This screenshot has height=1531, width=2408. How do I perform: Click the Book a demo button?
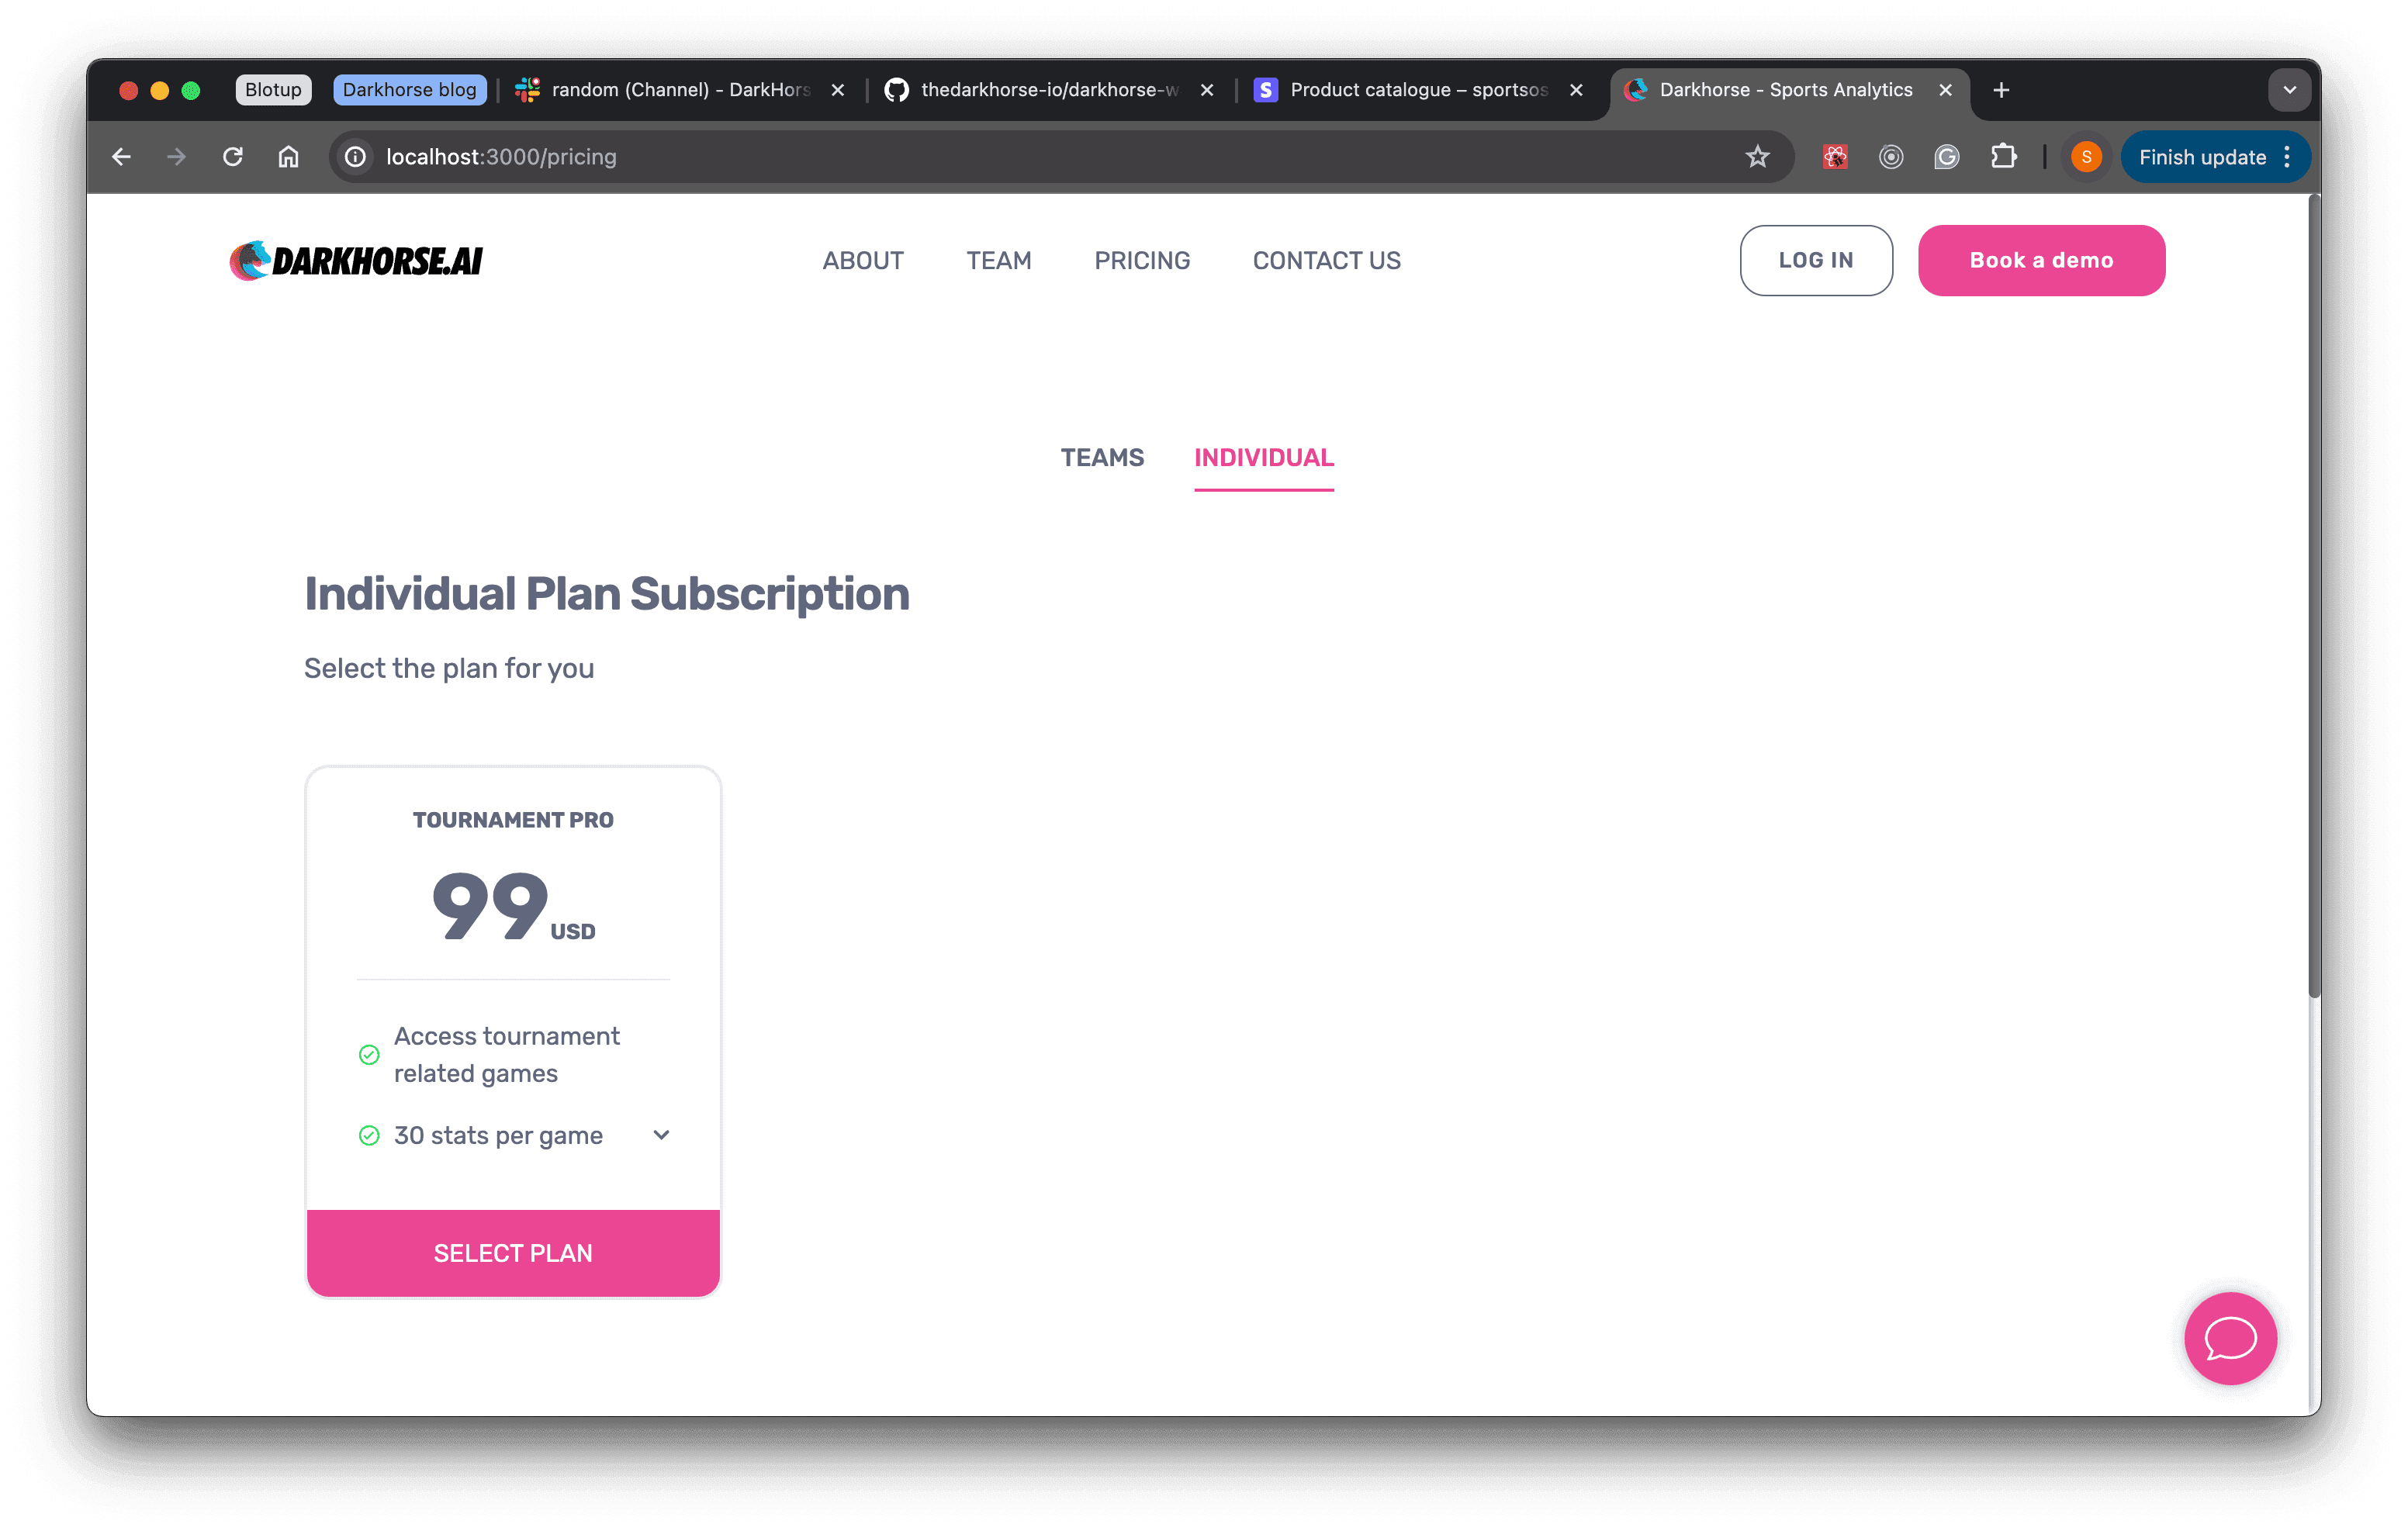point(2041,260)
